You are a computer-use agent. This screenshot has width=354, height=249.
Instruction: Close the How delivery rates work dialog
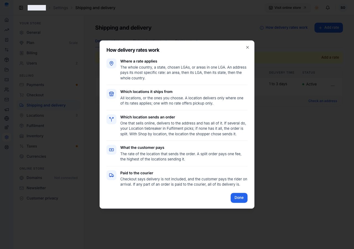pos(248,47)
